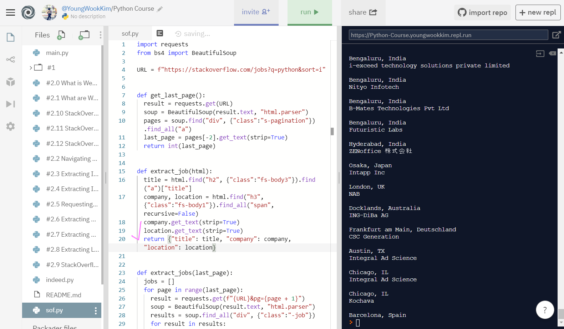Expand the #1 folder
564x329 pixels.
click(31, 68)
